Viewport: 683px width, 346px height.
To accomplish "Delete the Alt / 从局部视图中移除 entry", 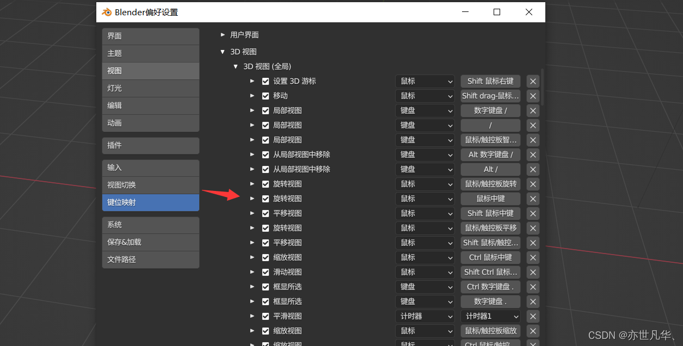I will click(533, 169).
